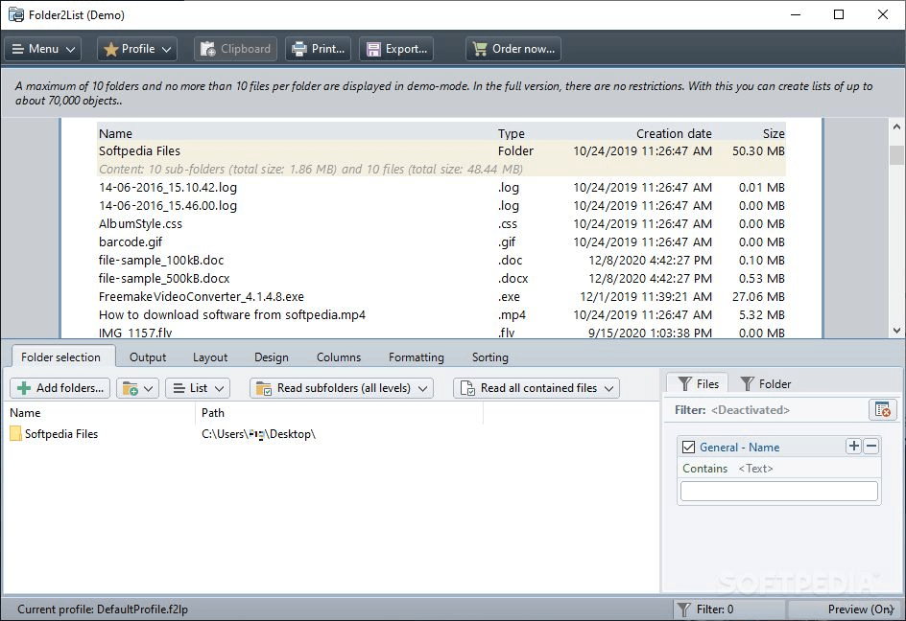Image resolution: width=906 pixels, height=621 pixels.
Task: Click 'Creation date' header in preview
Action: (x=674, y=133)
